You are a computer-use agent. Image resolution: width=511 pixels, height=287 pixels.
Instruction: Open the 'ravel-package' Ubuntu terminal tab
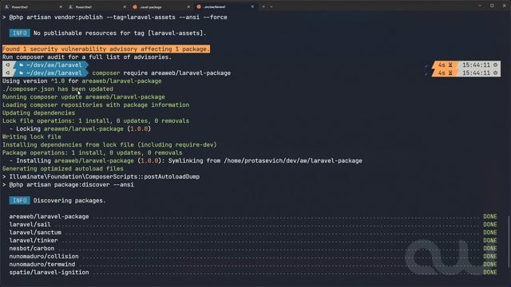coord(161,6)
